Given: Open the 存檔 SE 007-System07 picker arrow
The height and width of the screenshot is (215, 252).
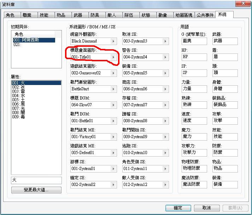Looking at the screenshot, I should (165, 105).
